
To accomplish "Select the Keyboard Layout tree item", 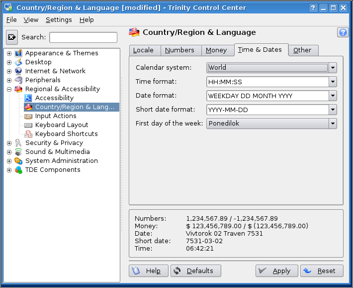I will tap(62, 125).
